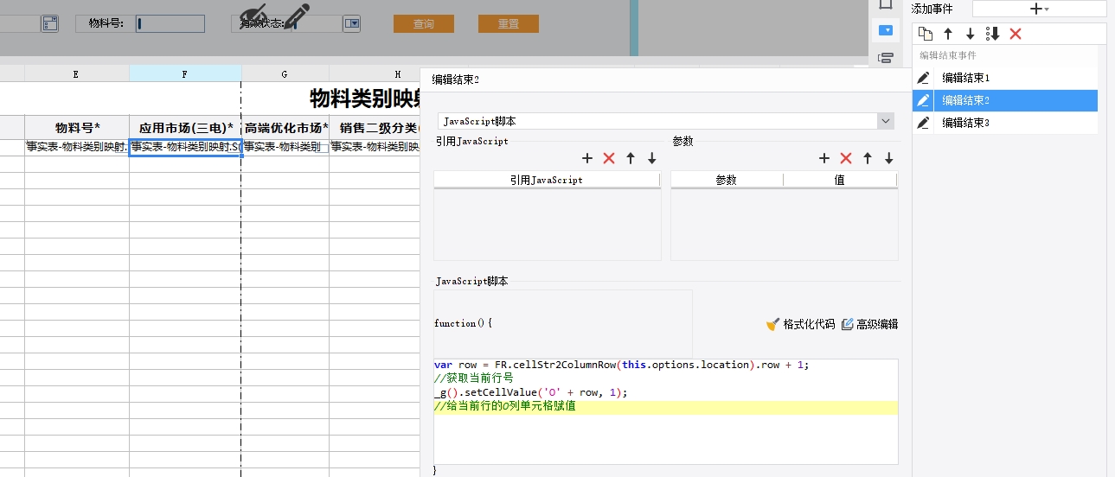1115x477 pixels.
Task: Select column header G
Action: click(x=285, y=74)
